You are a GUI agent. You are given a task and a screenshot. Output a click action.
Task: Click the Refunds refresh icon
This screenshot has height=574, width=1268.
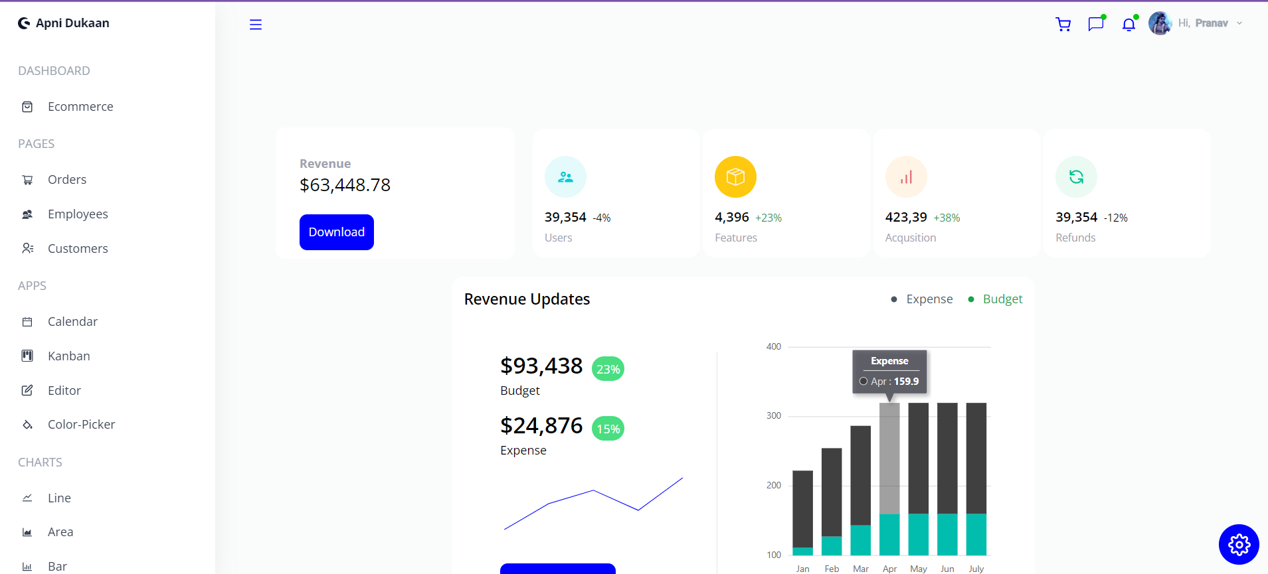point(1076,177)
